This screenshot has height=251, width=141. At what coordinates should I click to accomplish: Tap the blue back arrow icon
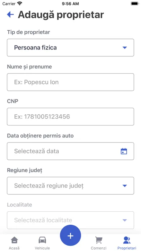[x=10, y=14]
